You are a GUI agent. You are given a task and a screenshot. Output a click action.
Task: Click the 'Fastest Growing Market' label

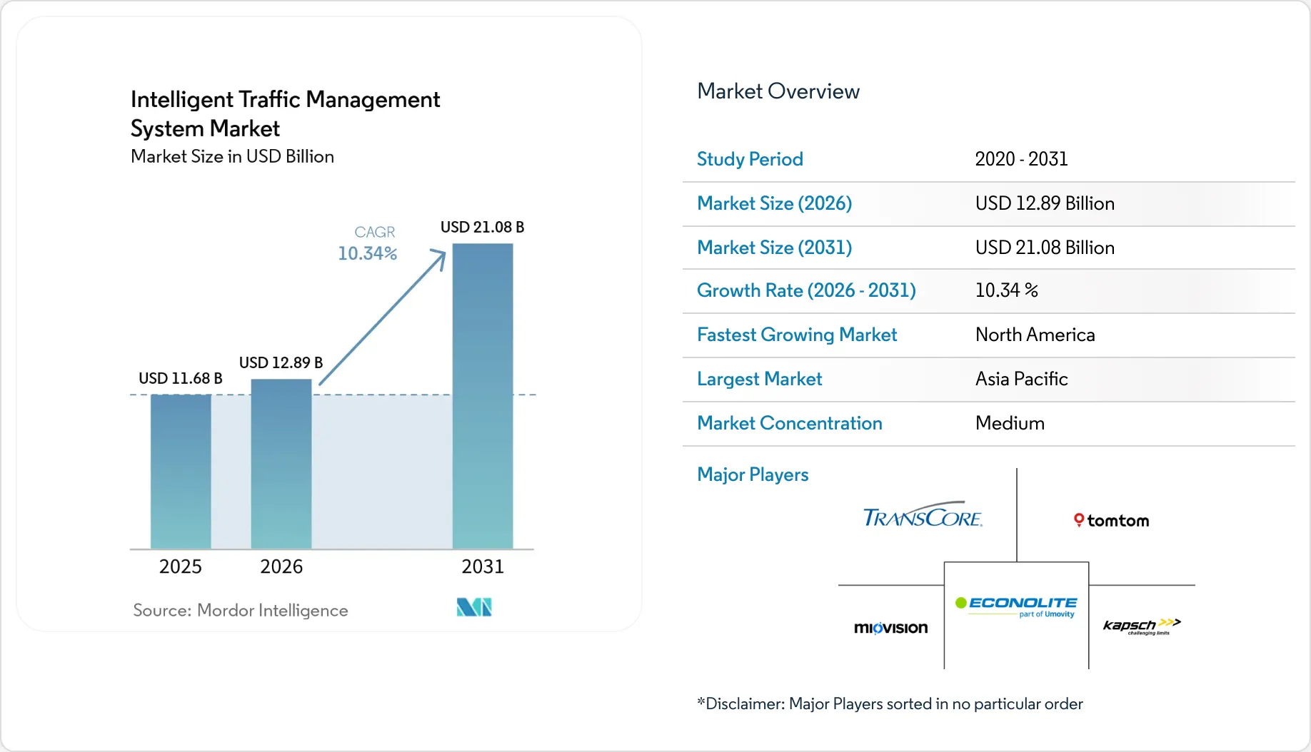(x=797, y=335)
